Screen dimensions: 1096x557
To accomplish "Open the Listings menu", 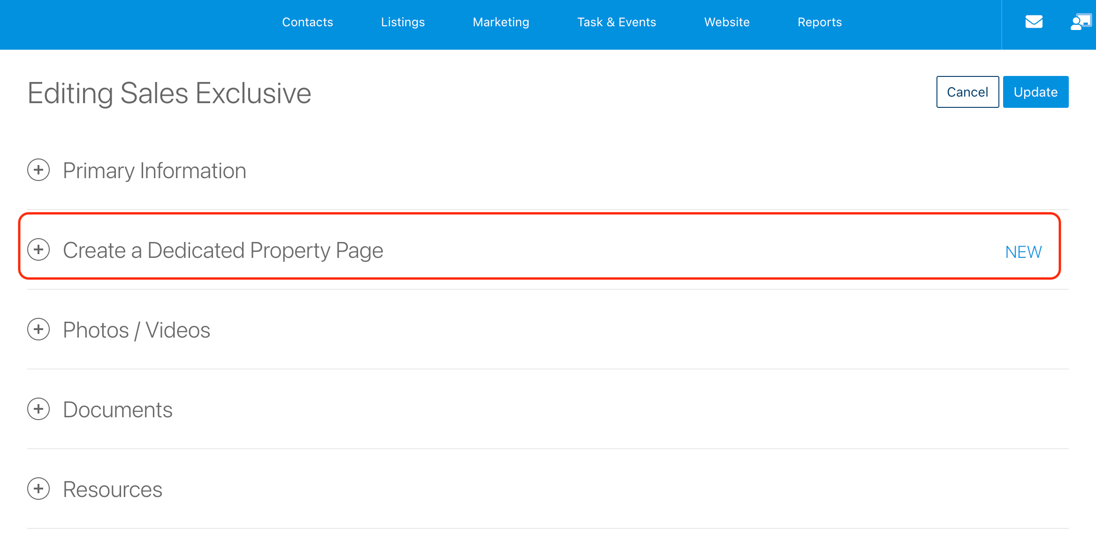I will coord(403,22).
